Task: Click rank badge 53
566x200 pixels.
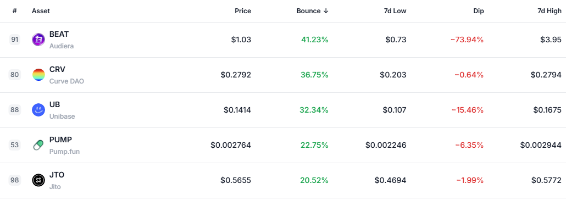Action: click(x=15, y=145)
